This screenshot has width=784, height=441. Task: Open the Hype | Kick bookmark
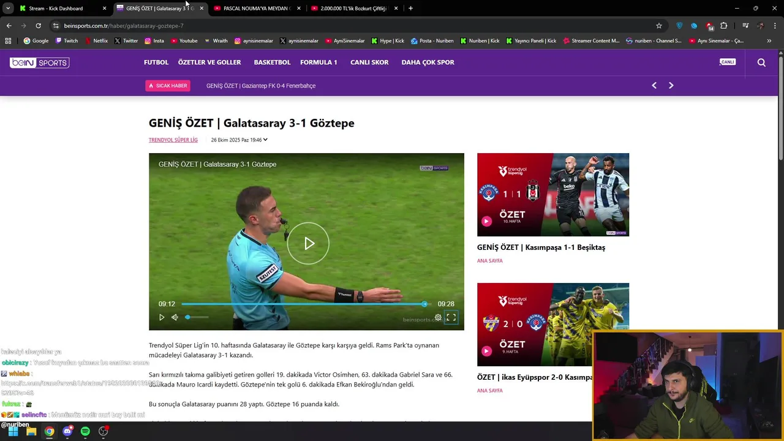[x=387, y=41]
